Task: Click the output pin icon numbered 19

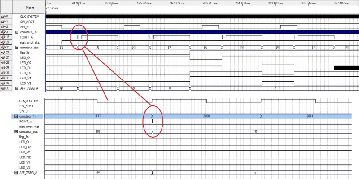Action: 3,37
